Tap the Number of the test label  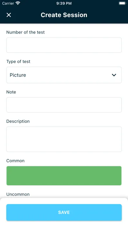click(25, 32)
